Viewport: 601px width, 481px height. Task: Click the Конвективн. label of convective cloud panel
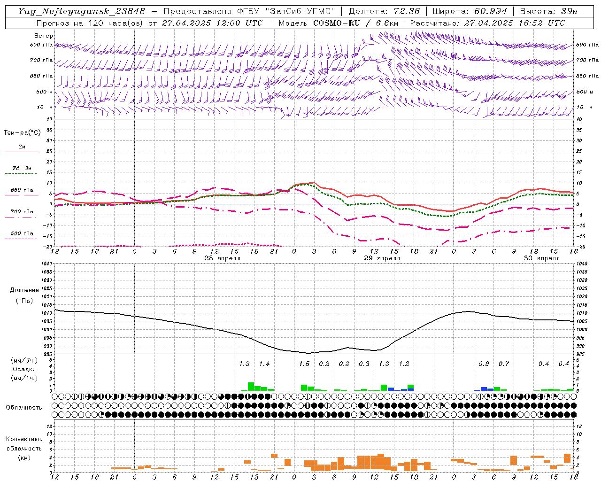[24, 439]
